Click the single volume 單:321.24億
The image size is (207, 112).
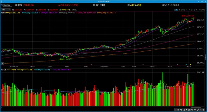99,5
